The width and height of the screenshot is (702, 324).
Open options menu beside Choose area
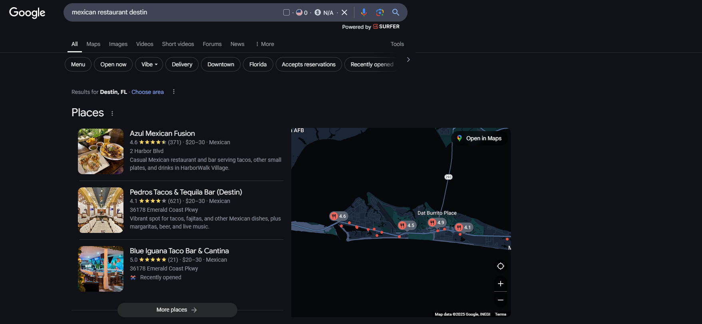click(x=173, y=92)
